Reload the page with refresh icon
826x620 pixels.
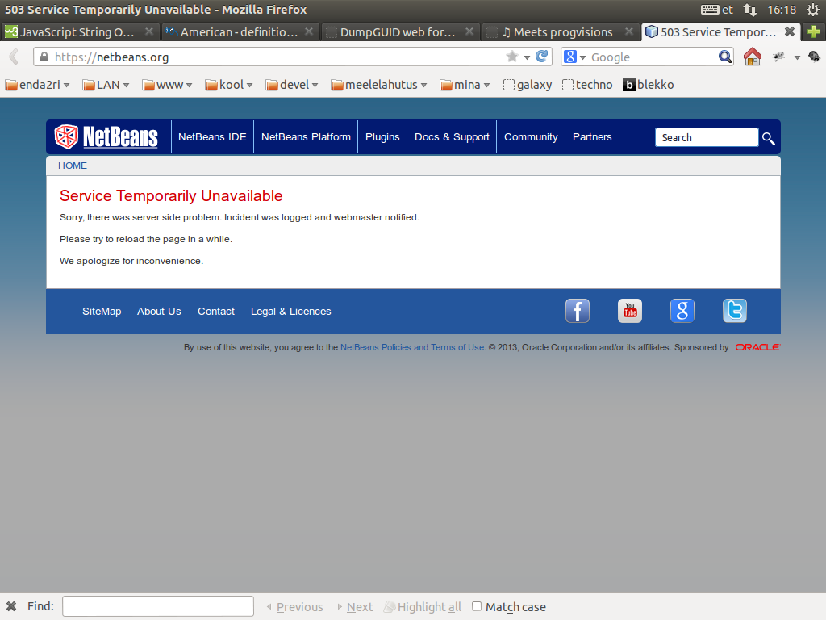point(541,57)
